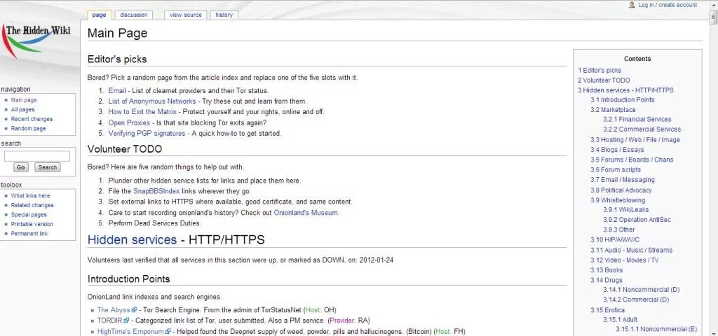718x336 pixels.
Task: Jump to 3.9.2 Operation AntiSec
Action: tap(637, 220)
